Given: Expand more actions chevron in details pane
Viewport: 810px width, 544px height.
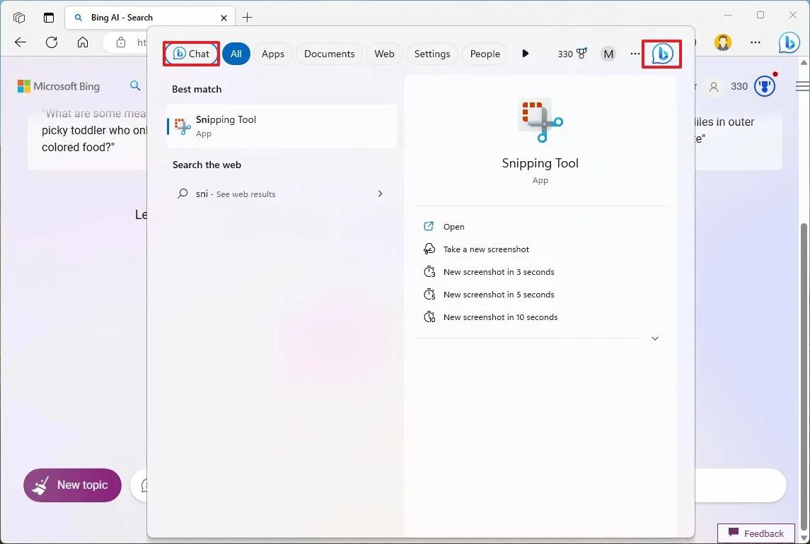Looking at the screenshot, I should point(654,338).
